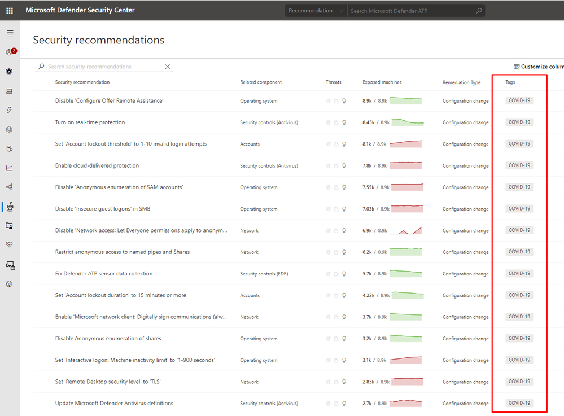Sort by Remediation Type column header
The width and height of the screenshot is (564, 416).
click(x=461, y=82)
